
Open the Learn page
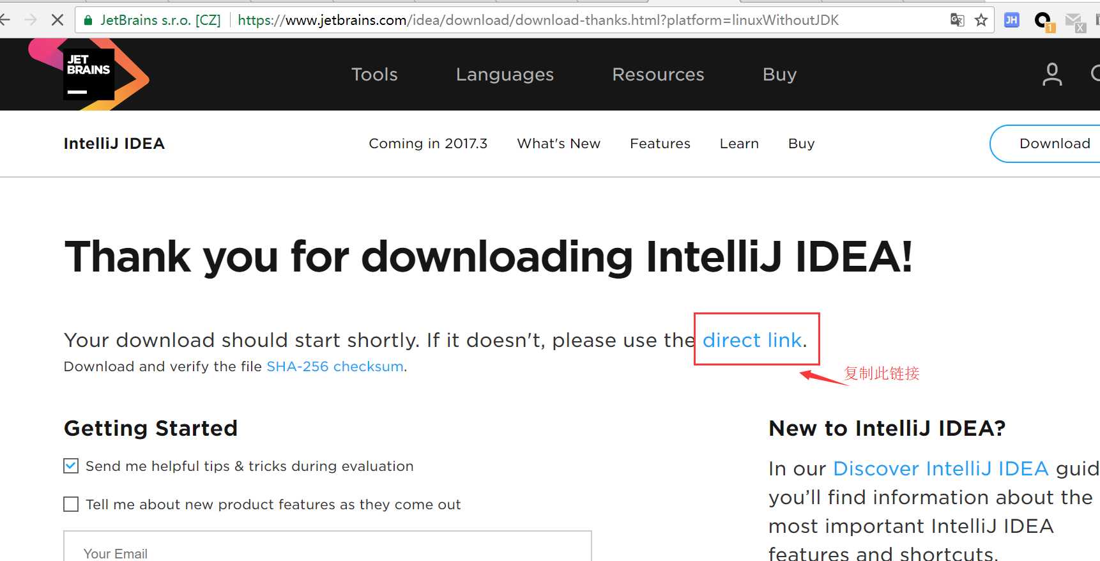coord(739,143)
